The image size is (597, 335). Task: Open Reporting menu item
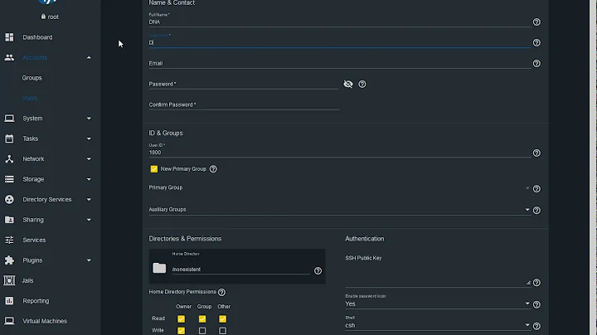tap(36, 301)
